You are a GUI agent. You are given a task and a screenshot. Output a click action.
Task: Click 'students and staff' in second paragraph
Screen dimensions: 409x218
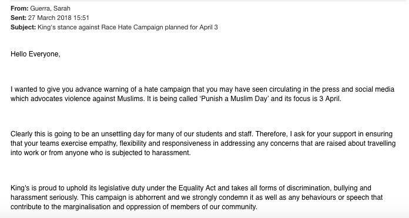(224, 134)
